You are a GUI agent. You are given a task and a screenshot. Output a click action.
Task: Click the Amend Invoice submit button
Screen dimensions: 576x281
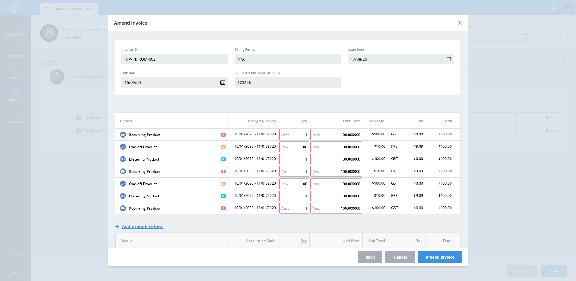click(440, 257)
